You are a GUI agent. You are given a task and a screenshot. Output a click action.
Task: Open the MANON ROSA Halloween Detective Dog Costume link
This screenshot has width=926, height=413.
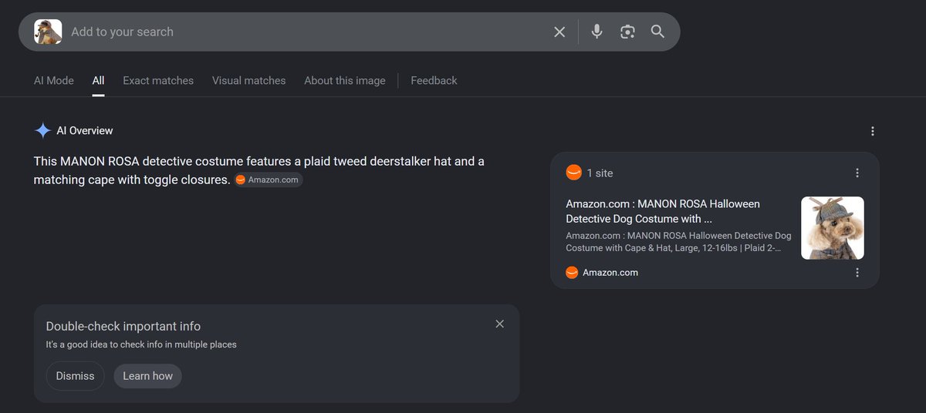click(x=663, y=211)
